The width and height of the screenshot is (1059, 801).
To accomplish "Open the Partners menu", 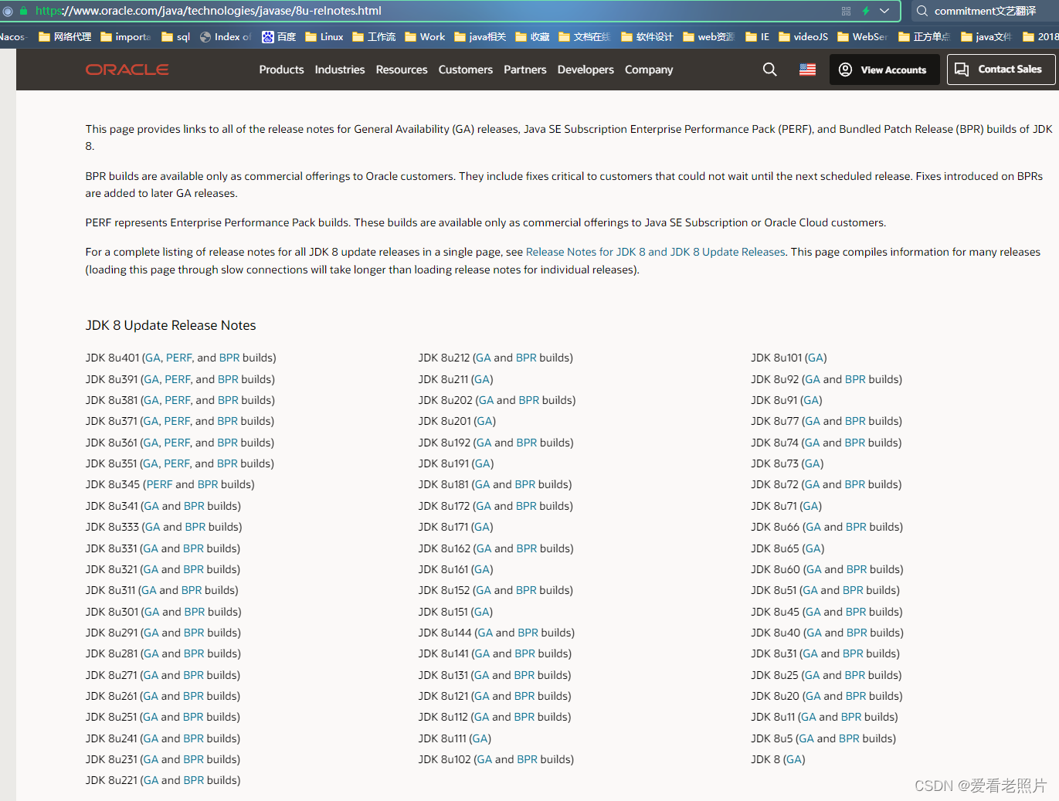I will (x=525, y=70).
